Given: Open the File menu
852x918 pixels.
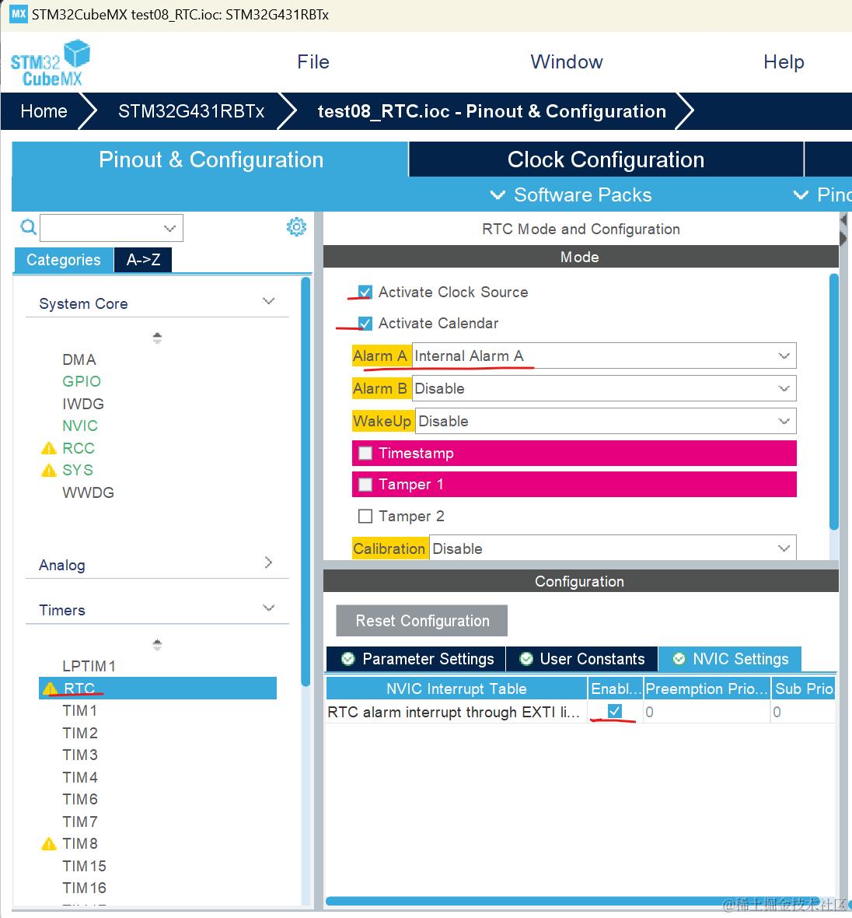Looking at the screenshot, I should [x=313, y=61].
